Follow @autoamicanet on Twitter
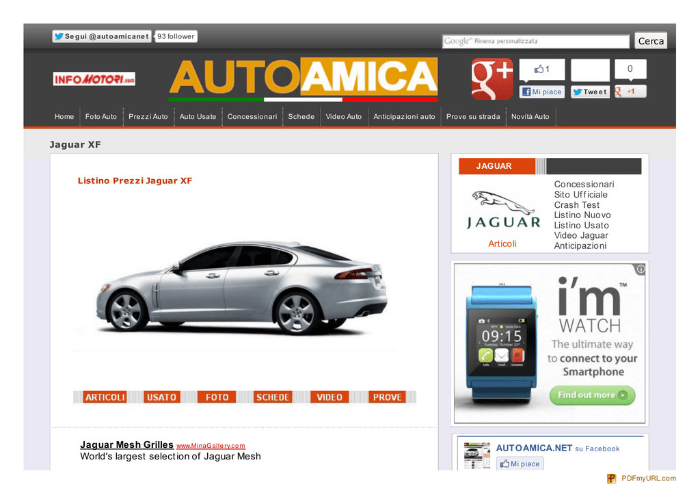Screen dimensions: 700x495 [x=102, y=37]
